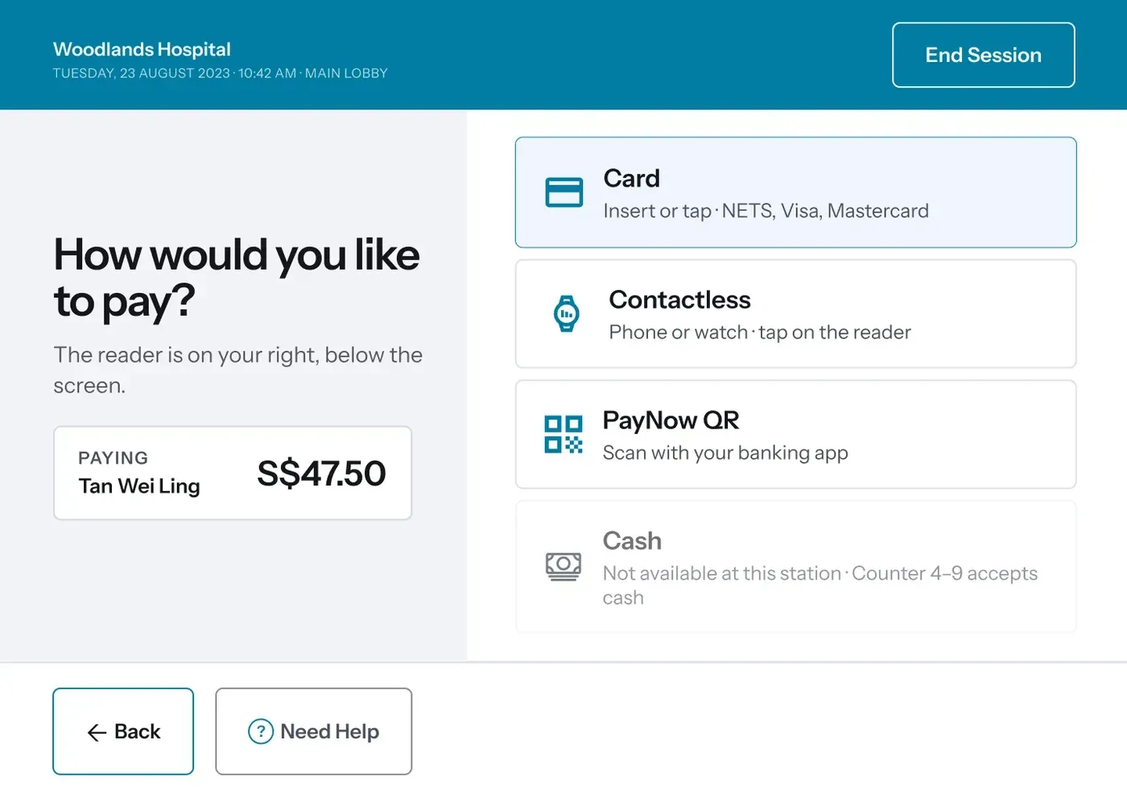Click the How would you like to pay heading
The image size is (1127, 802).
(237, 278)
